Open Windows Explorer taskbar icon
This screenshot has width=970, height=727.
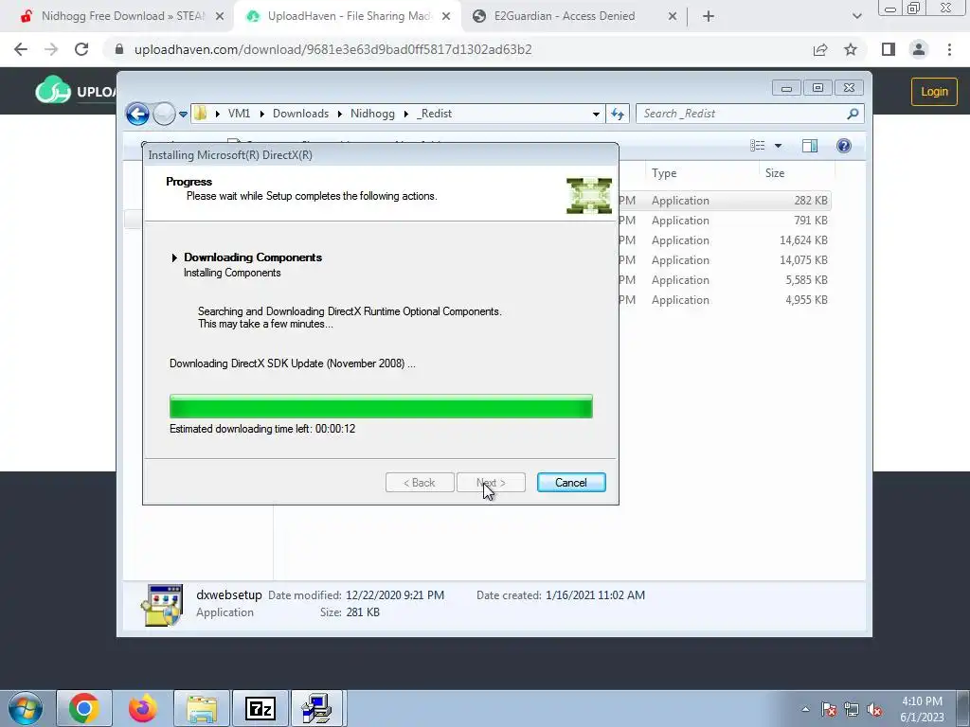pos(202,708)
